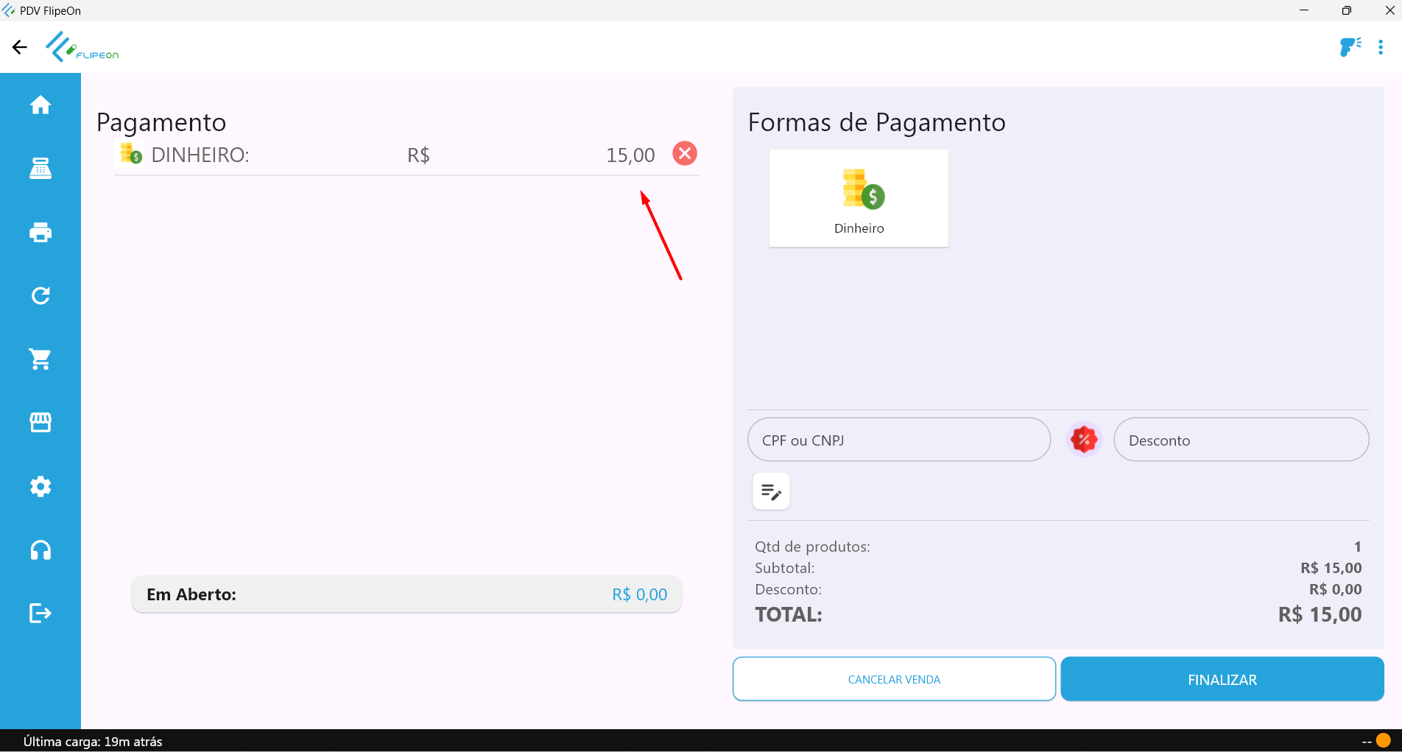Click the barcode scanner icon top-right
The image size is (1402, 752).
(x=1350, y=47)
